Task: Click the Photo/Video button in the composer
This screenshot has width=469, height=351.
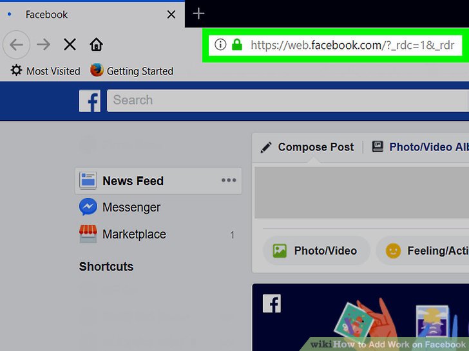Action: click(x=316, y=251)
